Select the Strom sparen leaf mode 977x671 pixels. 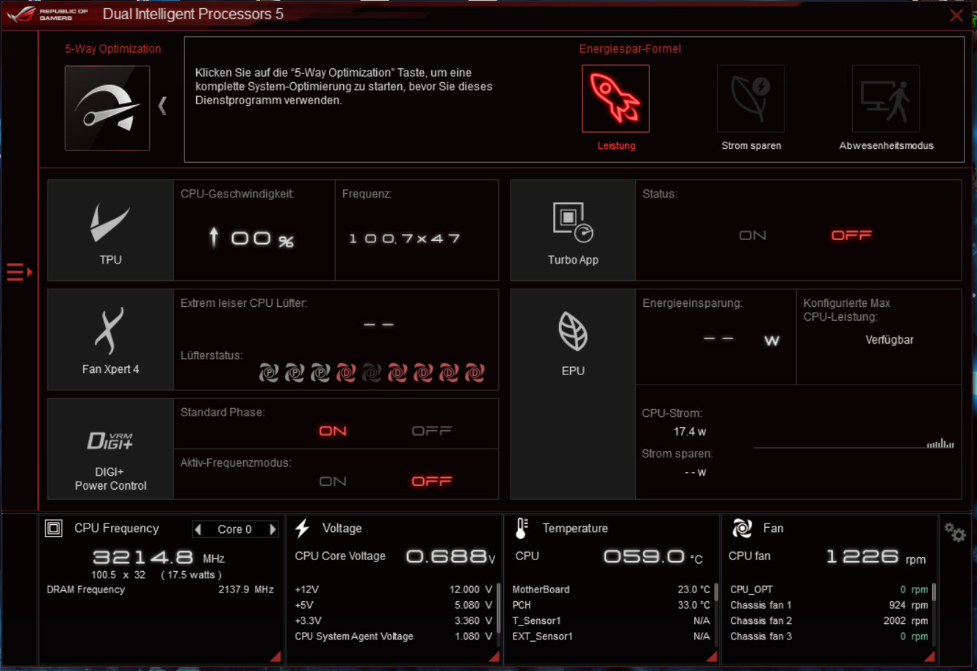tap(751, 98)
